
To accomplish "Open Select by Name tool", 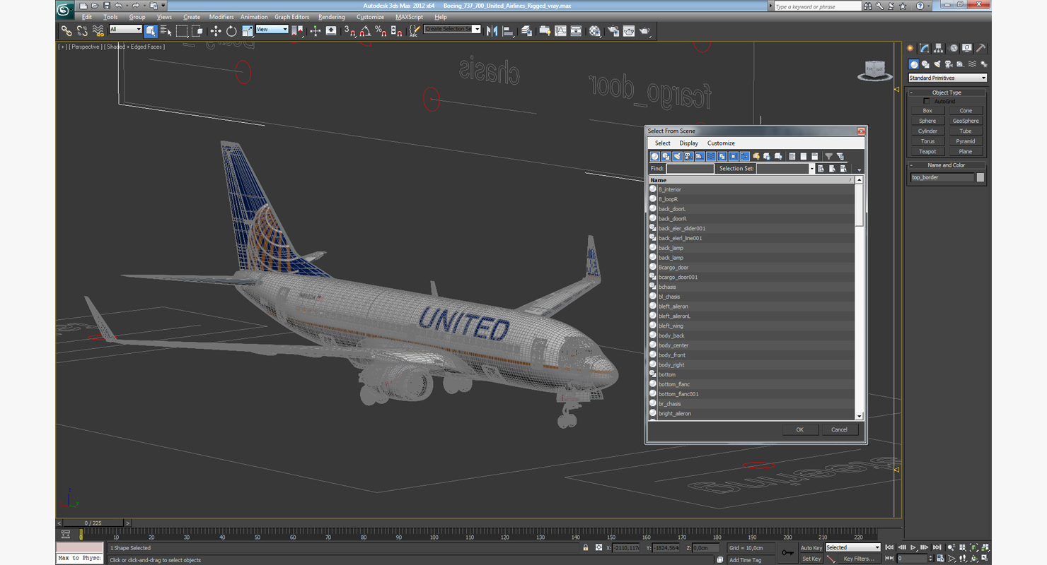I will point(166,30).
